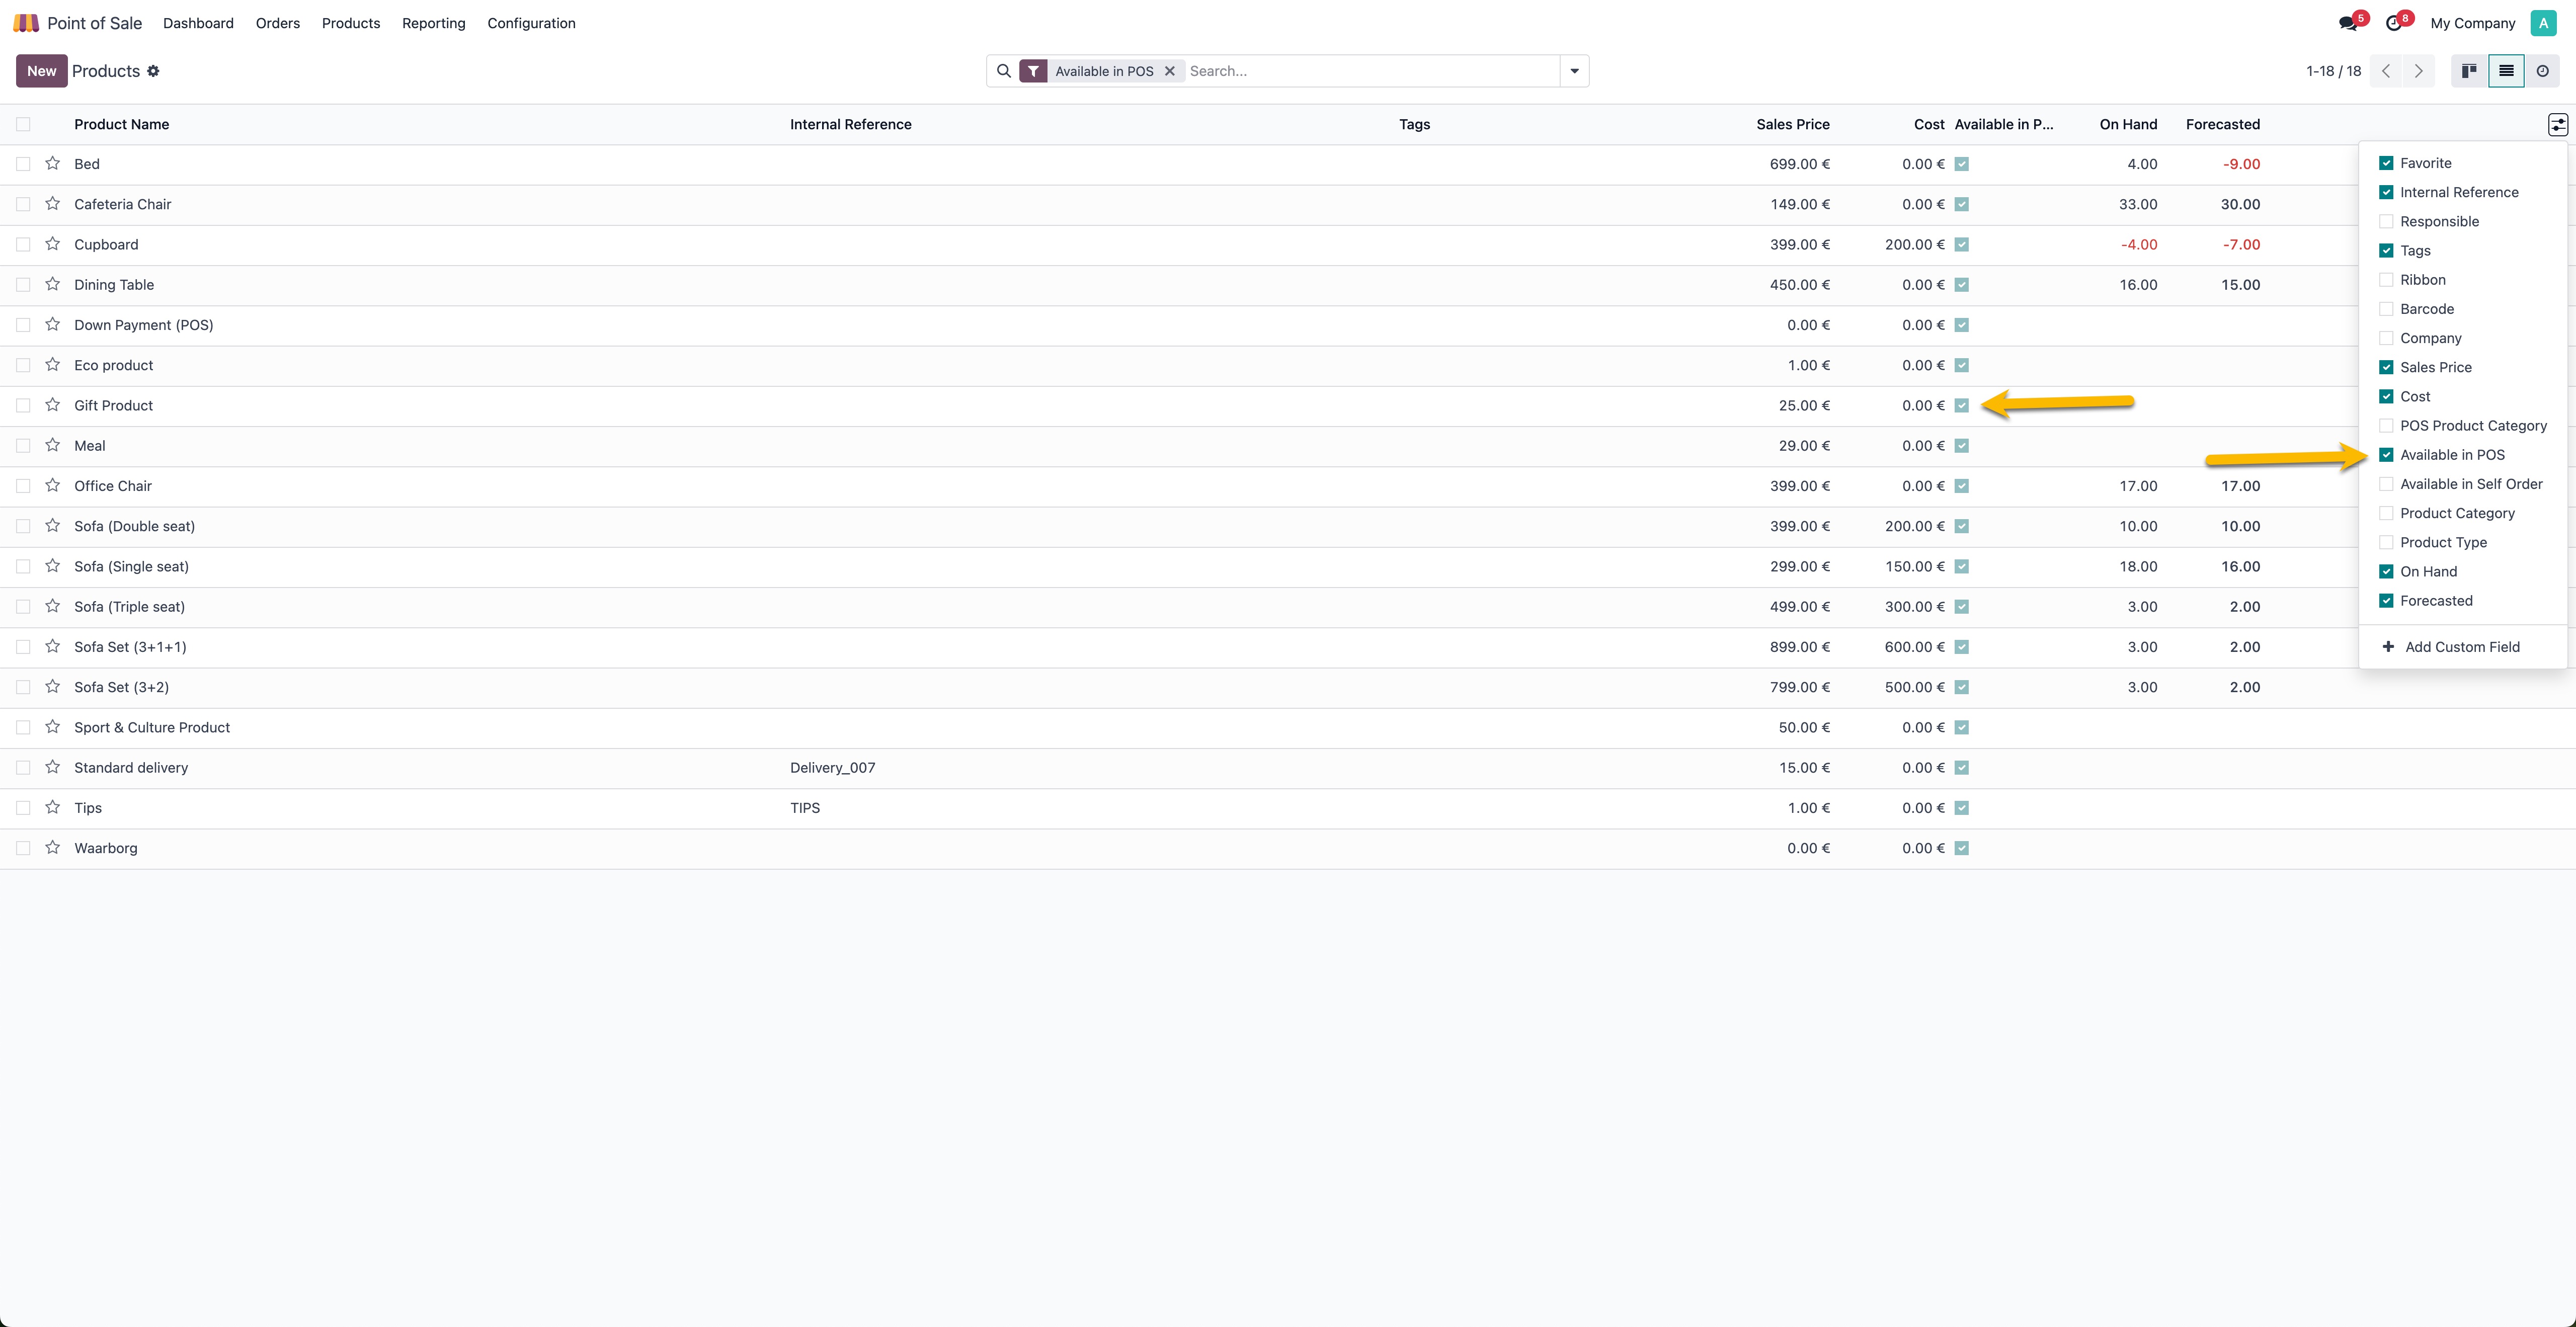The width and height of the screenshot is (2576, 1327).
Task: Open the activities clock icon
Action: [x=2393, y=23]
